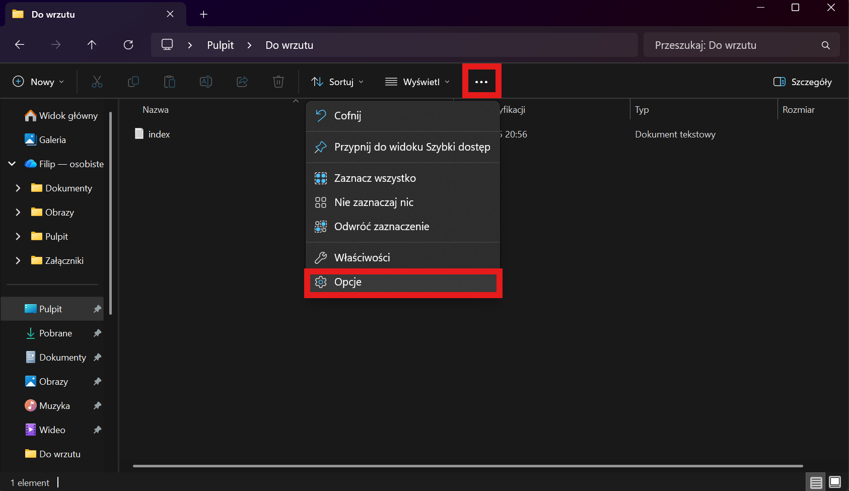Toggle the Szczegóły details pane
Image resolution: width=849 pixels, height=491 pixels.
tap(803, 82)
